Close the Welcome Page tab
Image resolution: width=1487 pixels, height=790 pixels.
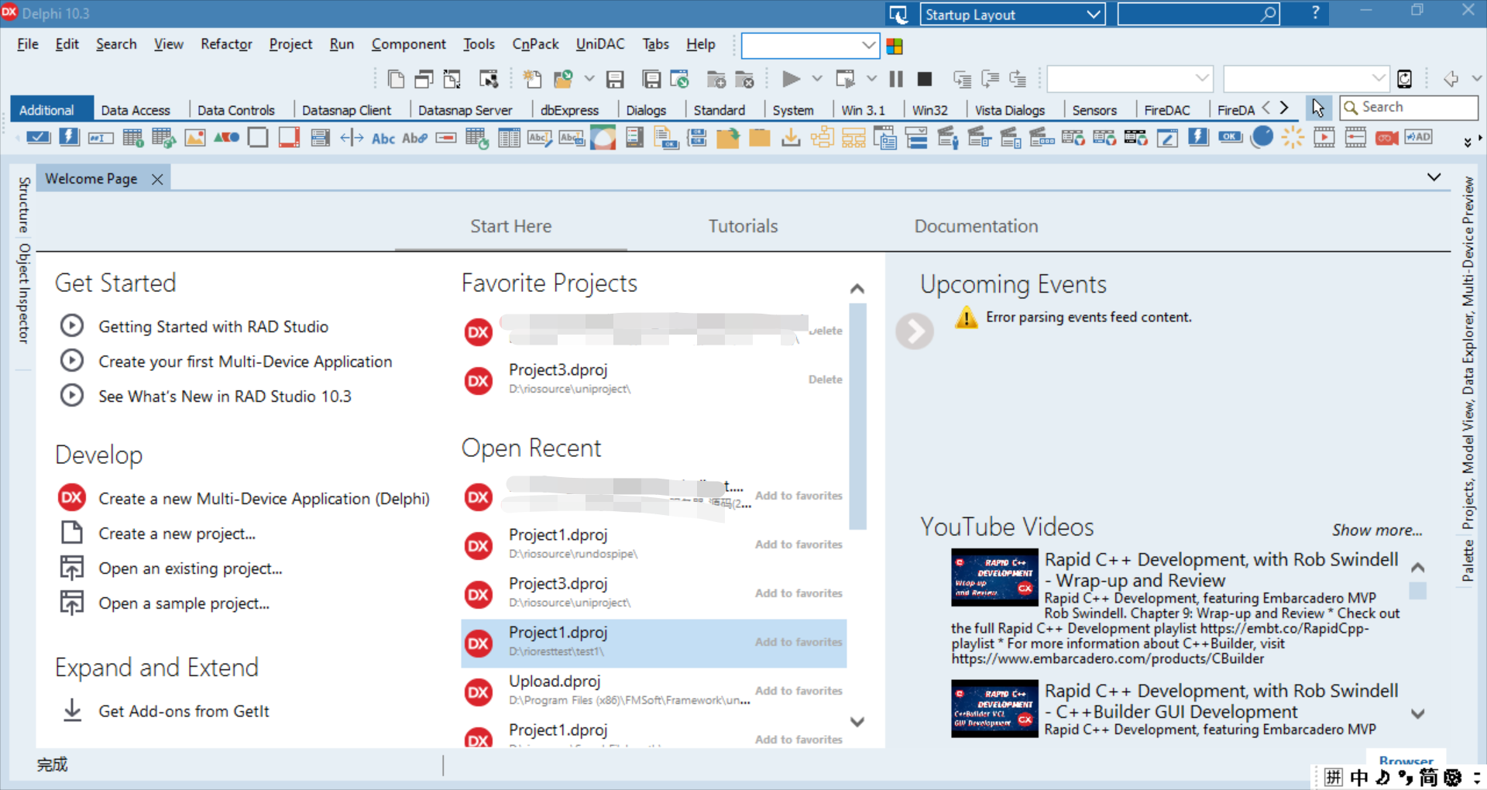click(x=157, y=179)
